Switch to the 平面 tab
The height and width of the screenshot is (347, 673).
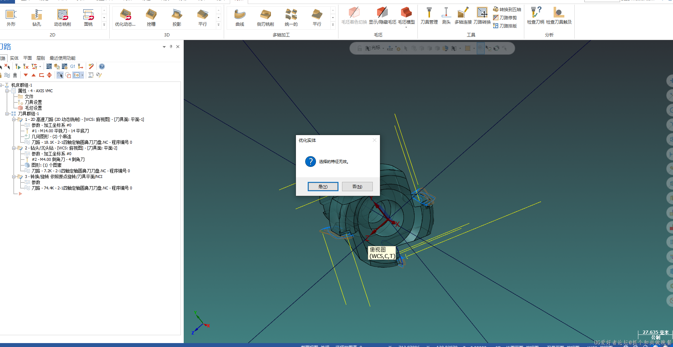[x=28, y=58]
